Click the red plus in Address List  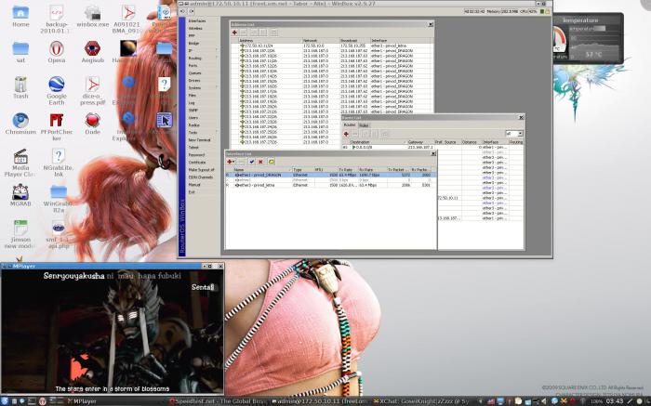click(x=234, y=33)
